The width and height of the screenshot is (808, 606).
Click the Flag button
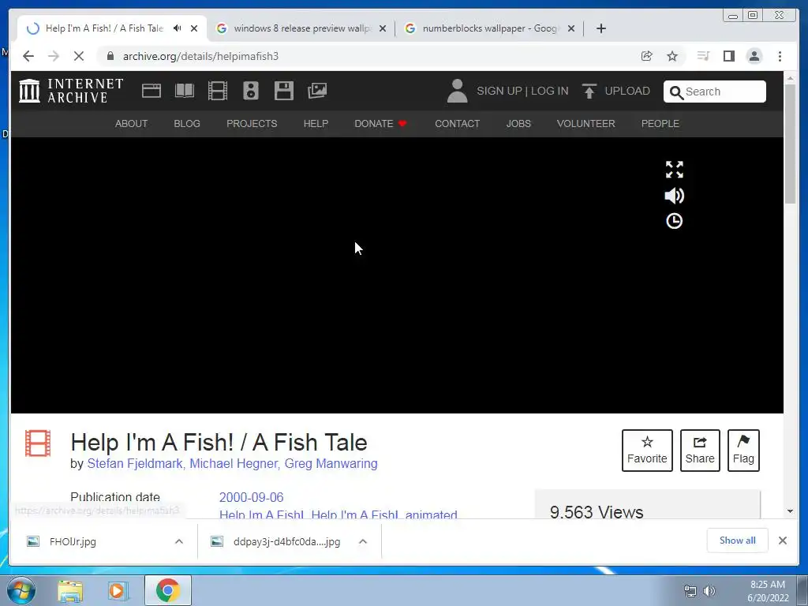pos(743,451)
